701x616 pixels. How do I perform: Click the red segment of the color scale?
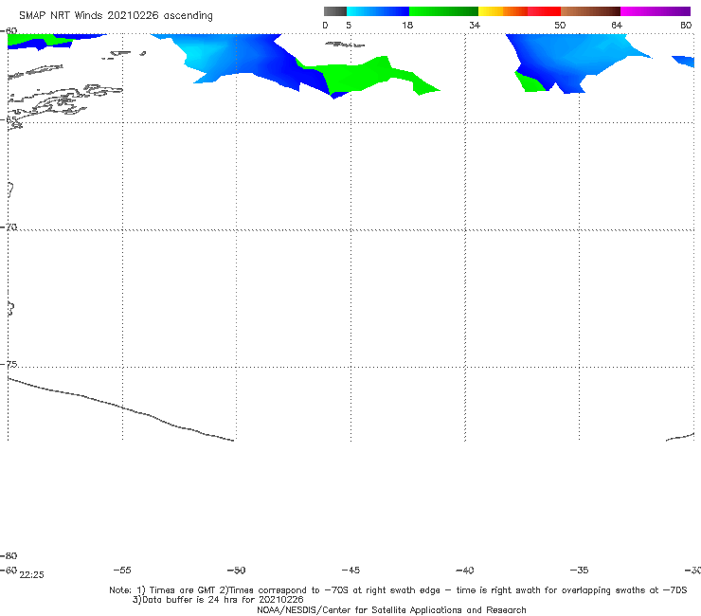[x=544, y=11]
